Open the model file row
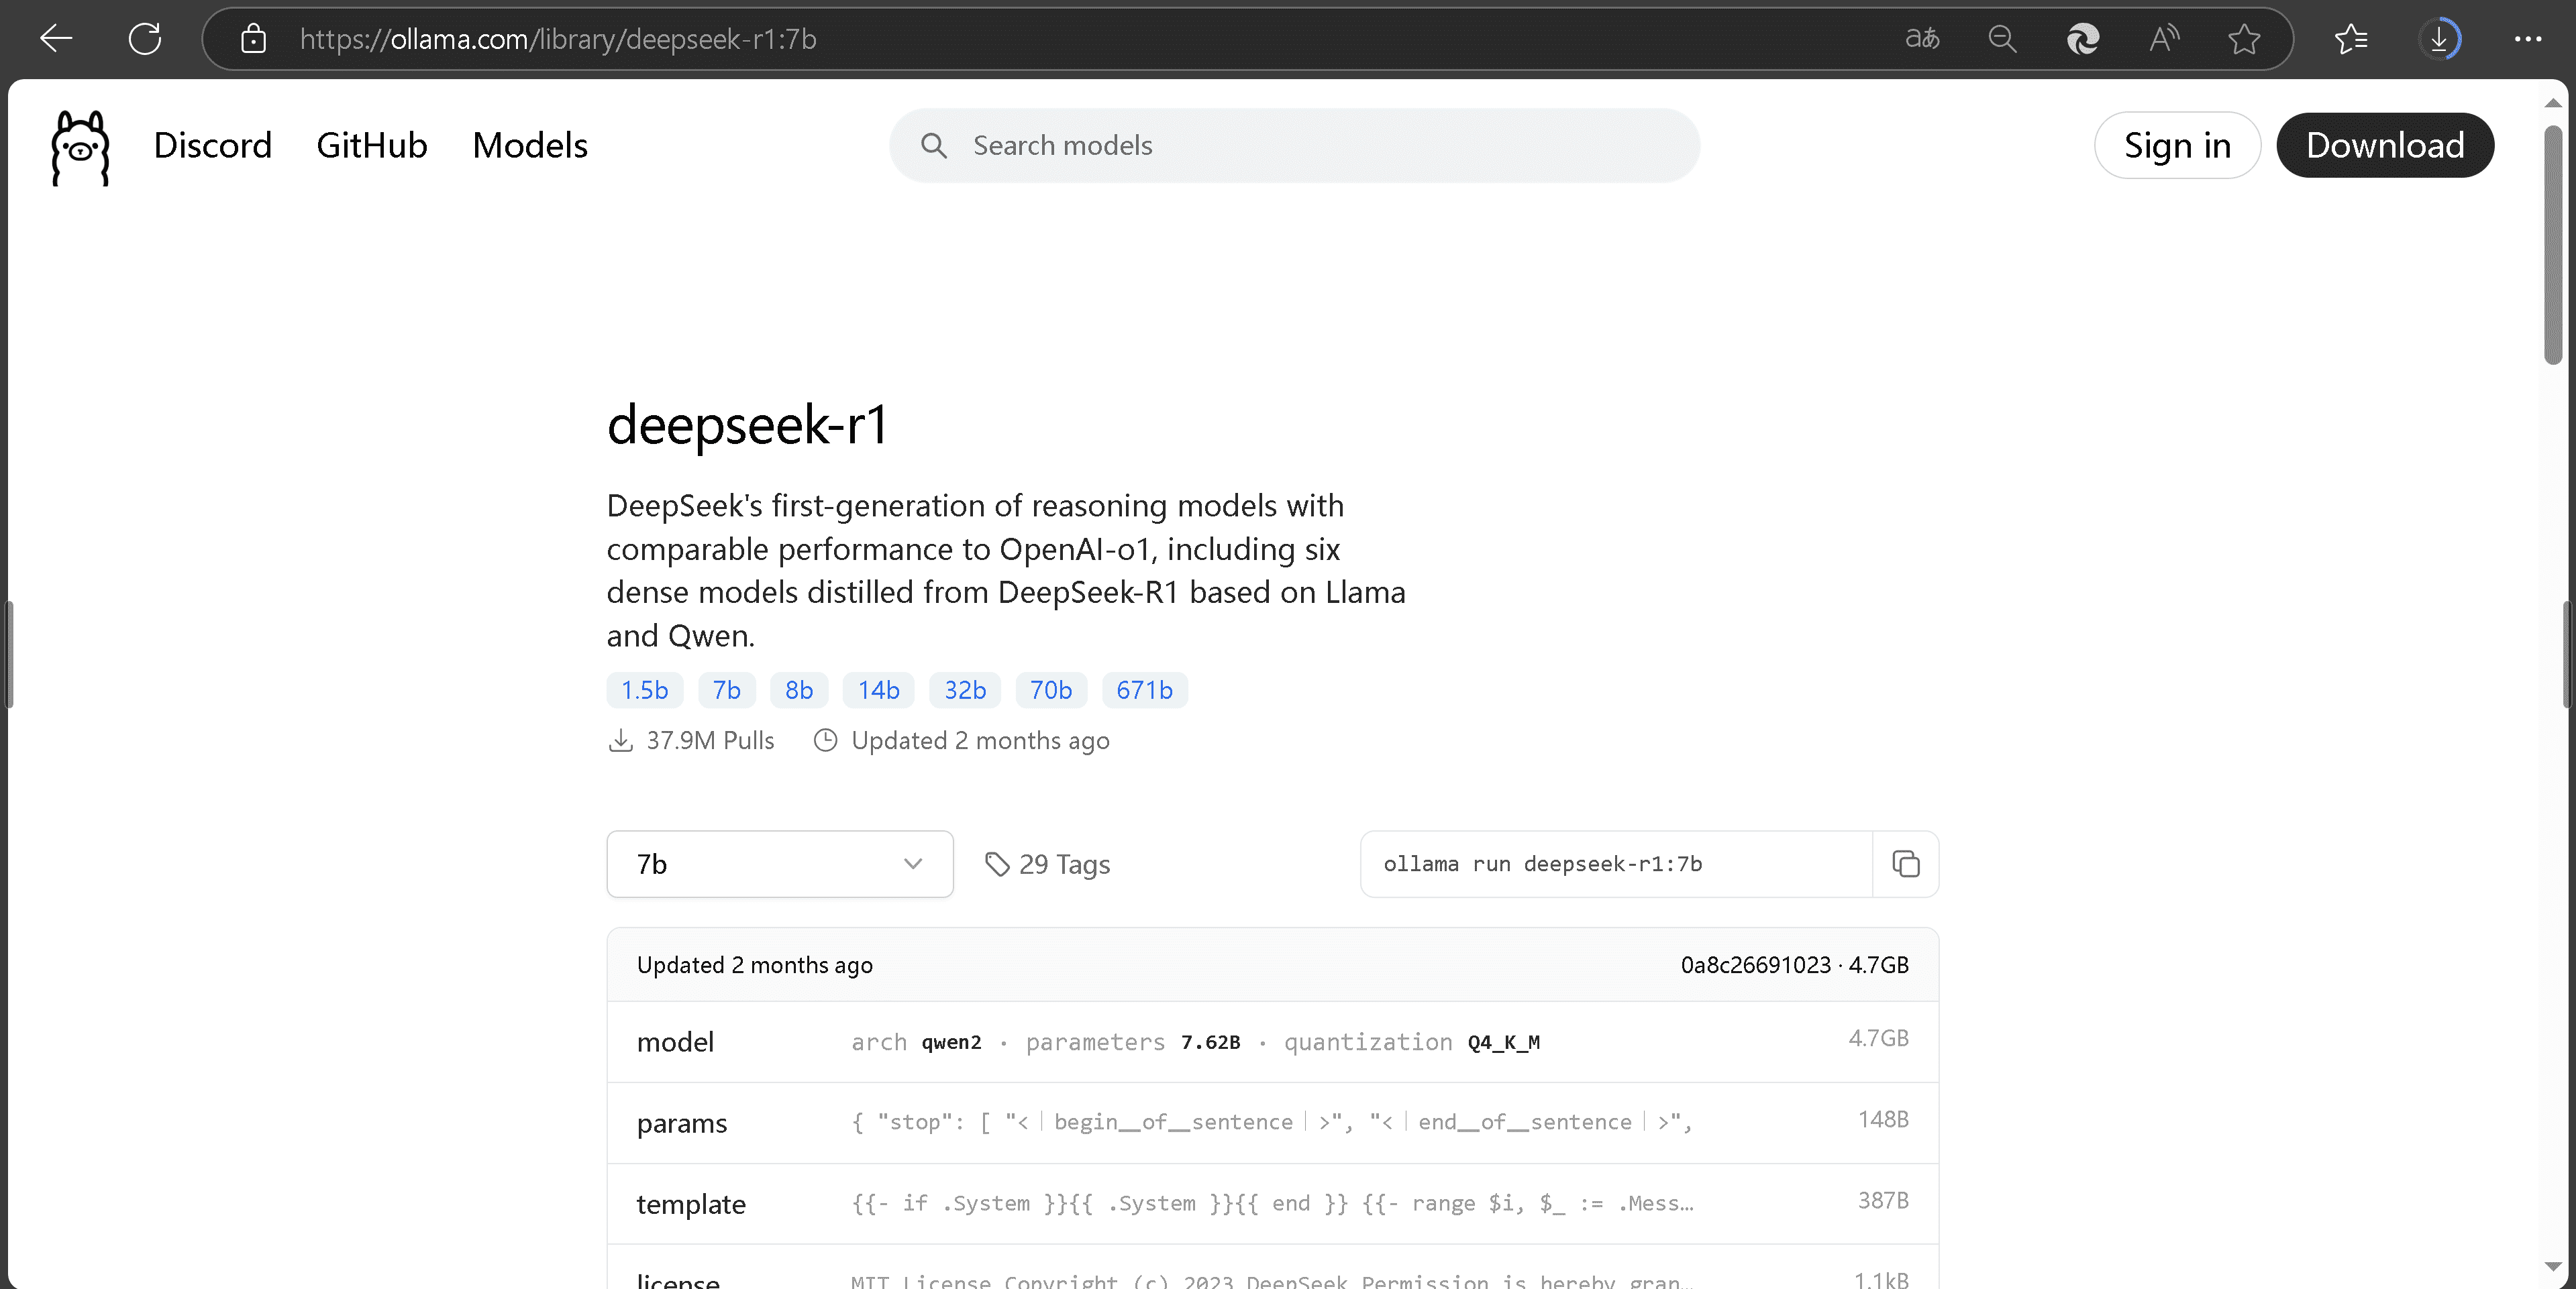The image size is (2576, 1289). click(1272, 1042)
